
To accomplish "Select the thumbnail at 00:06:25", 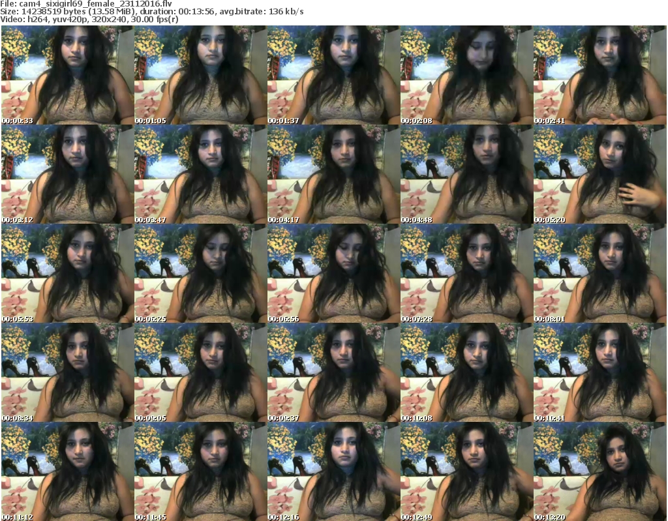I will pos(201,273).
